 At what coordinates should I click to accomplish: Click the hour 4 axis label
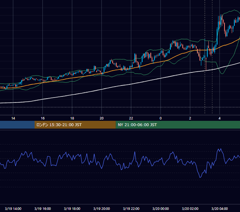click(x=220, y=118)
